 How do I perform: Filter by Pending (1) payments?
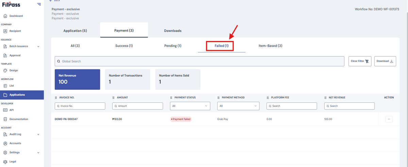[173, 46]
